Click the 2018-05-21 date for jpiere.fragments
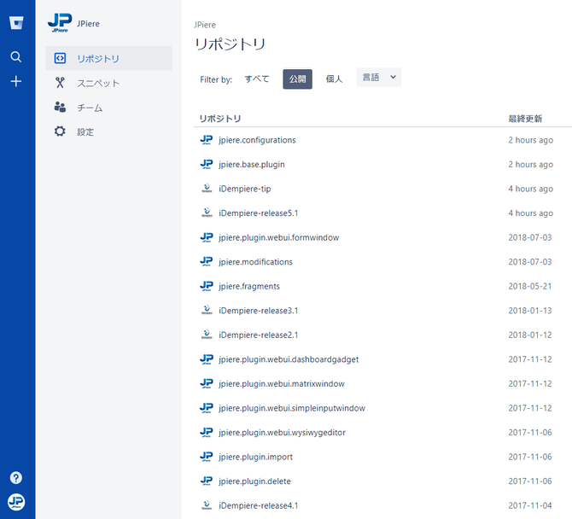572x519 pixels. click(x=530, y=286)
